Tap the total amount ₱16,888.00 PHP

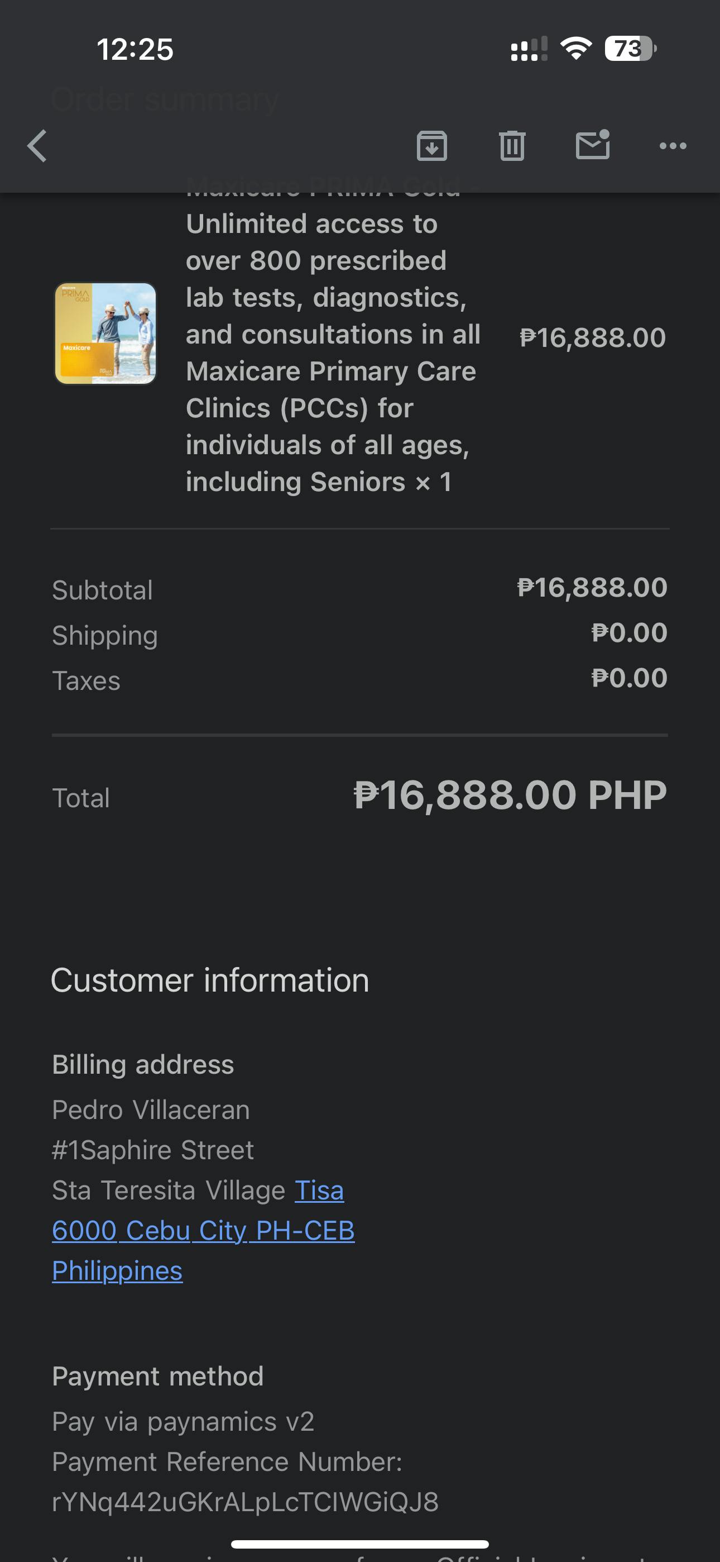(x=510, y=795)
